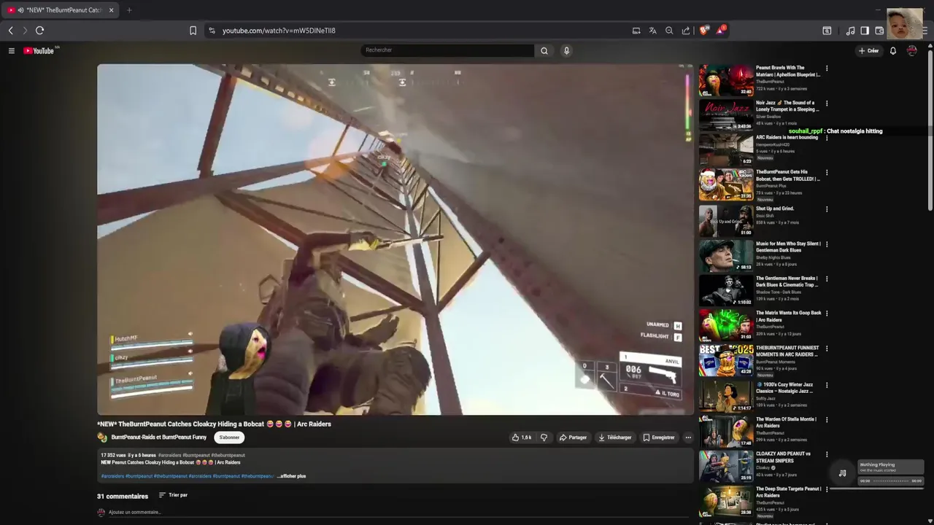Click the zoom-out magnifier icon in address bar
The width and height of the screenshot is (934, 525).
click(x=669, y=31)
